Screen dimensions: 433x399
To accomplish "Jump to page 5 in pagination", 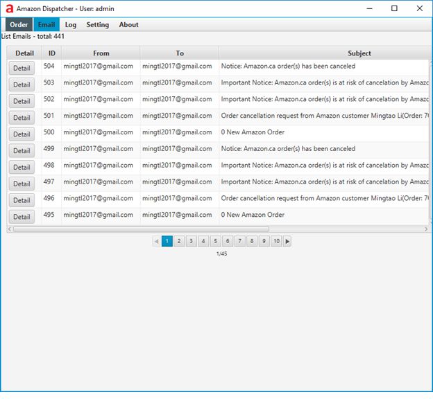I will [215, 241].
